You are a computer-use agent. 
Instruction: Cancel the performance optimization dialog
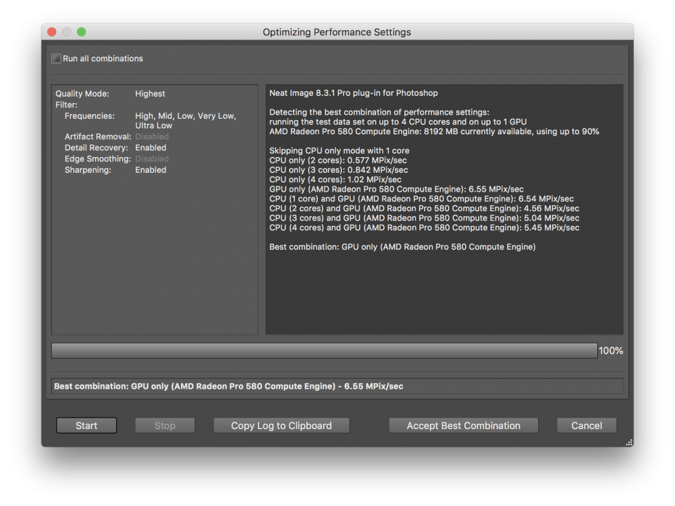(587, 426)
